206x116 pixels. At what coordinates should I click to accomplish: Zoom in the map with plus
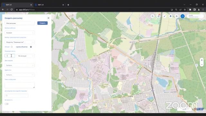pyautogui.click(x=202, y=60)
